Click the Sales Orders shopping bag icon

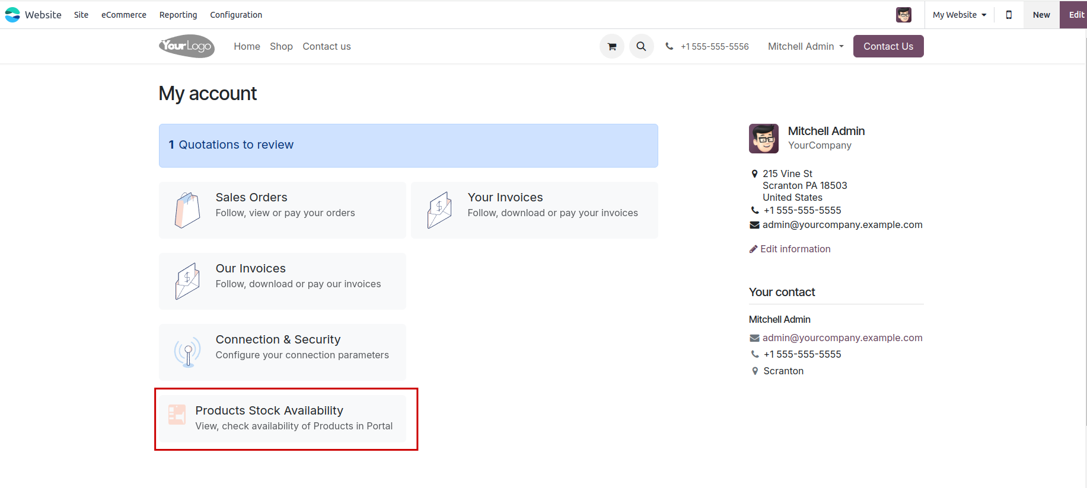point(187,210)
